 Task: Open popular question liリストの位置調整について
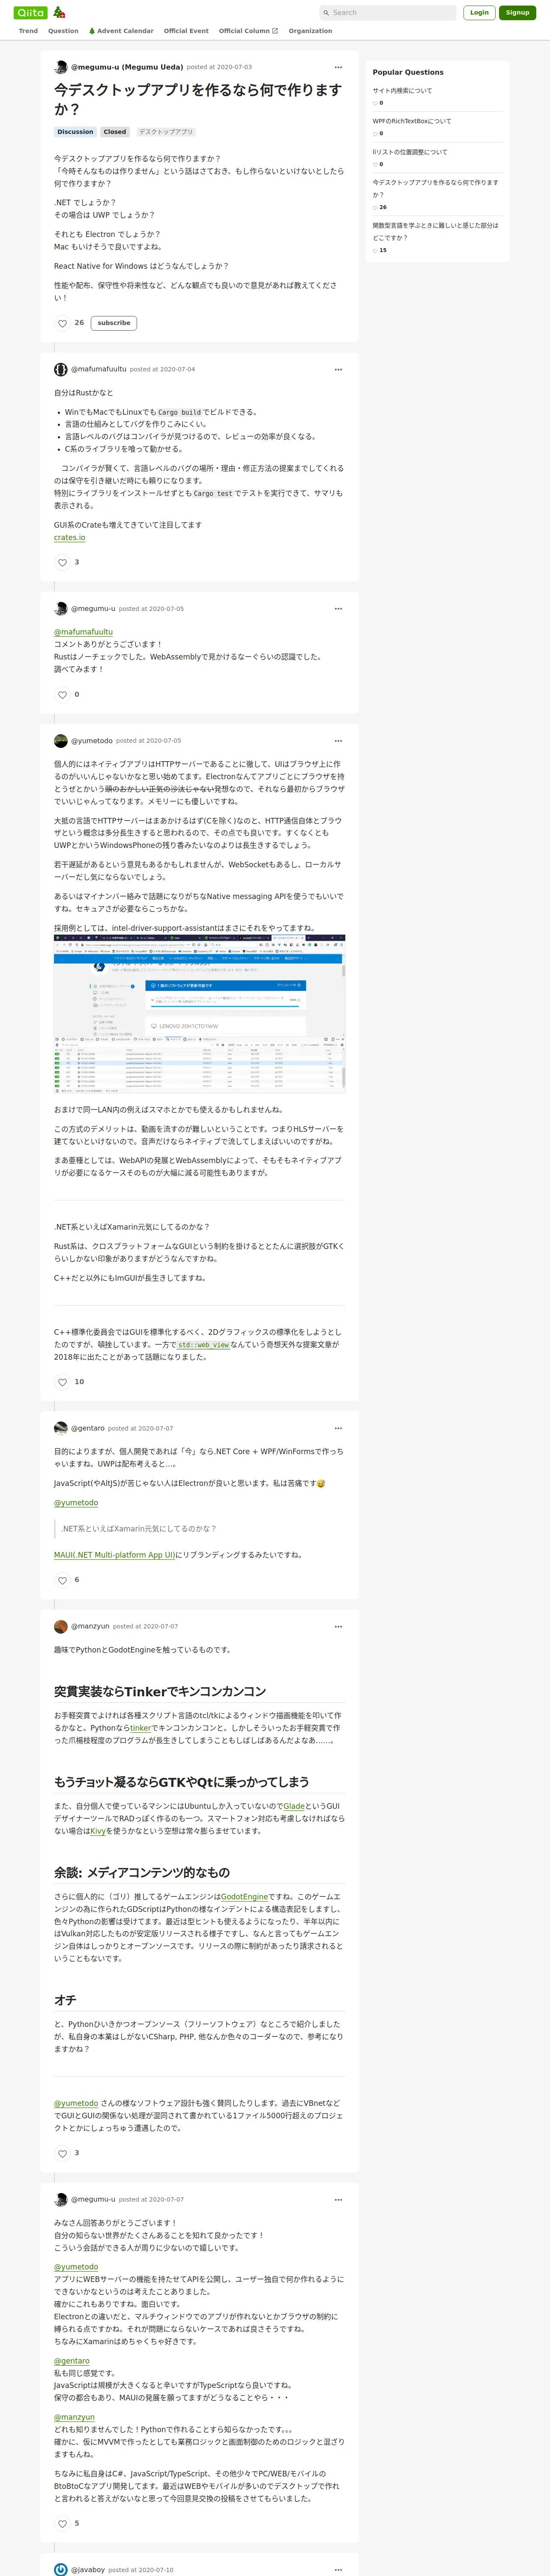pyautogui.click(x=410, y=152)
